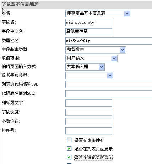The height and width of the screenshot is (164, 152).
Task: Click the 列标题文字 input box
Action: click(x=89, y=103)
